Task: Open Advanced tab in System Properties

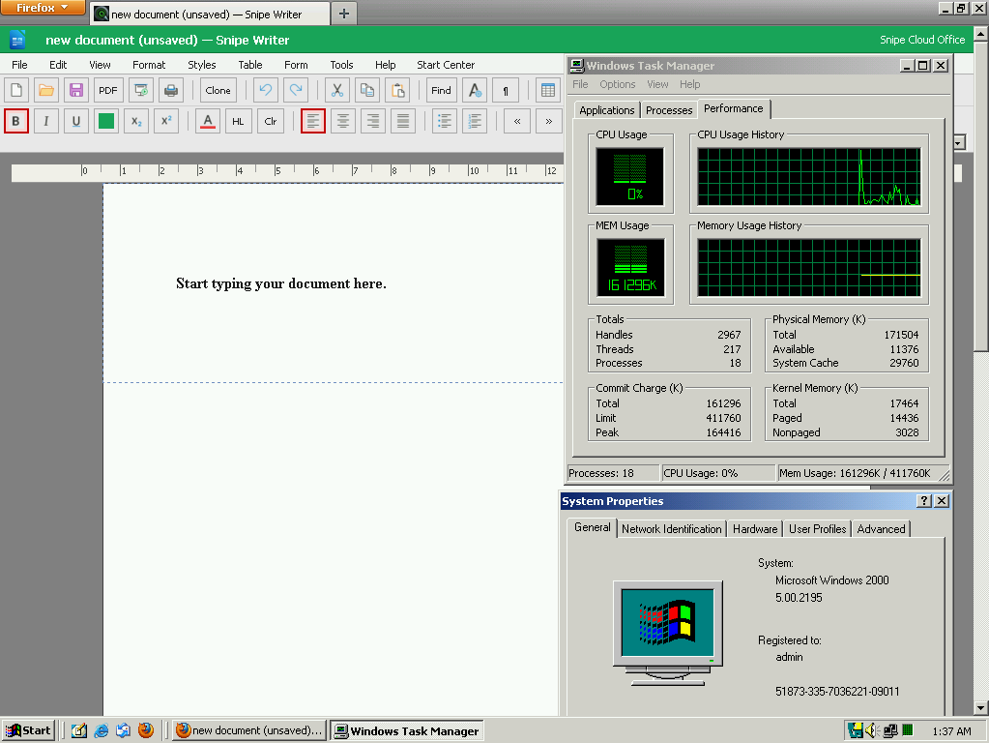Action: coord(881,529)
